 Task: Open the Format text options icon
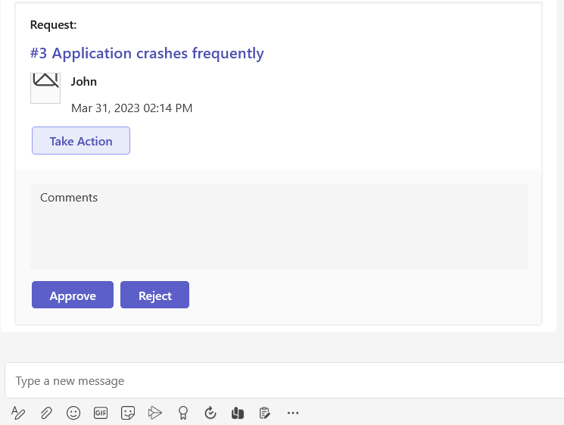coord(19,413)
